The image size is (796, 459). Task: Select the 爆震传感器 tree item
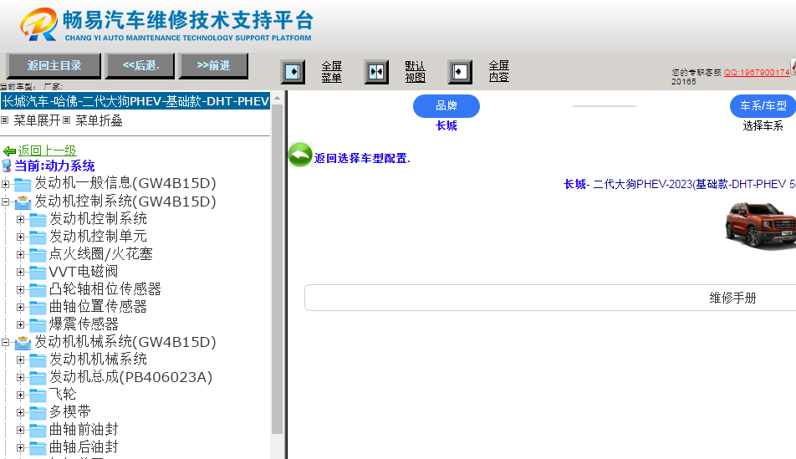coord(84,324)
